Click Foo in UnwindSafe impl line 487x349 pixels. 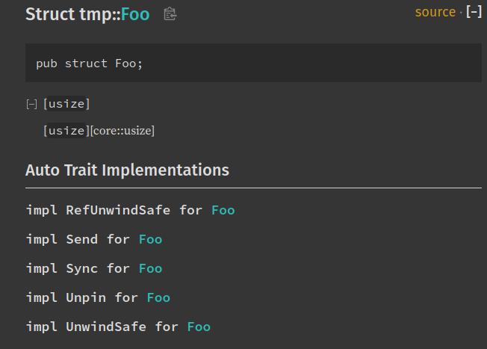199,327
